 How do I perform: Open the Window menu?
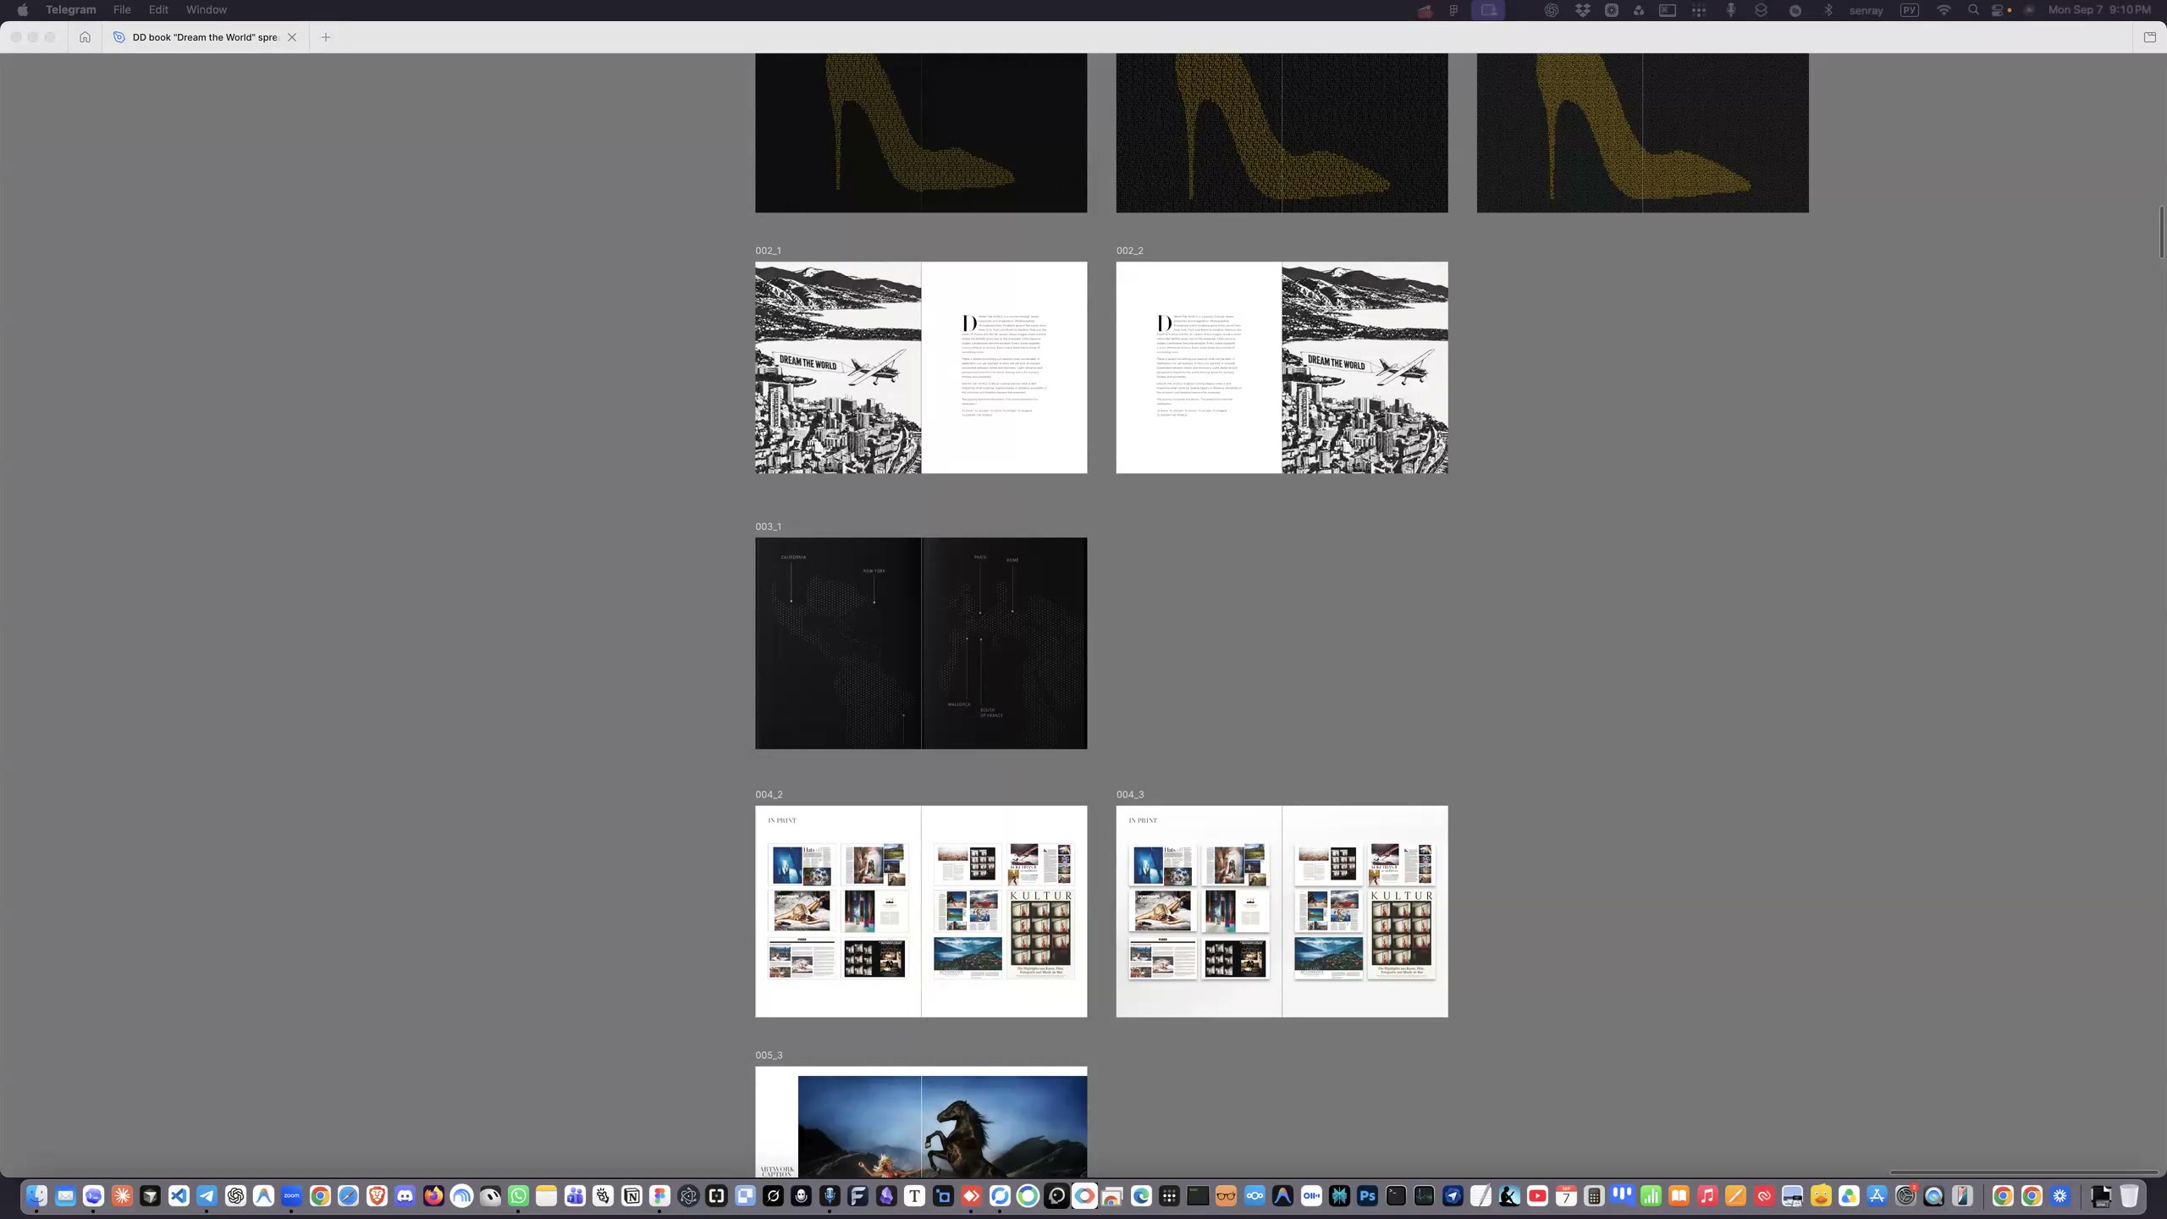coord(207,10)
